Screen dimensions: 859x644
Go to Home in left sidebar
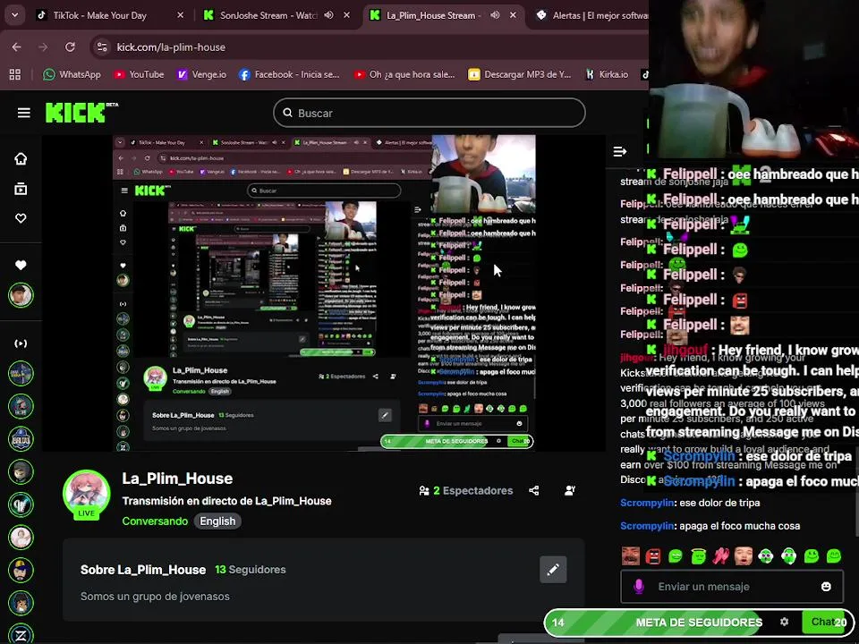[21, 159]
